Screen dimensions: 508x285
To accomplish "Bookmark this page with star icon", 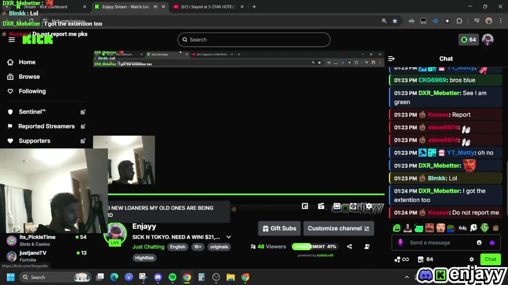I will 395,21.
